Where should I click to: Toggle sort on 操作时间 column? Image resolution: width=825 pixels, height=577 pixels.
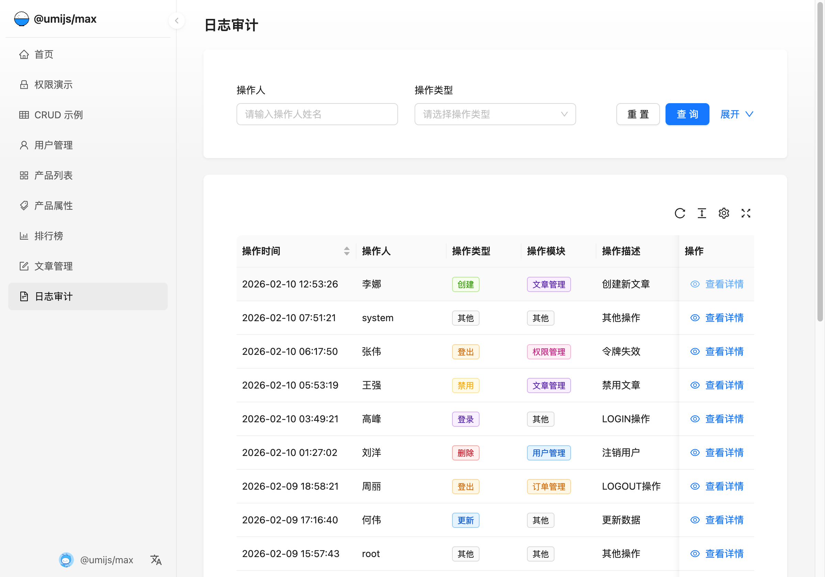[x=346, y=251]
